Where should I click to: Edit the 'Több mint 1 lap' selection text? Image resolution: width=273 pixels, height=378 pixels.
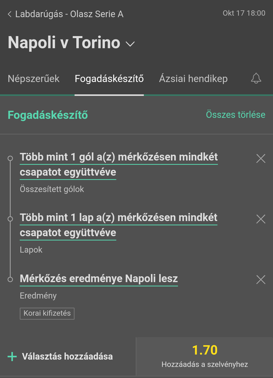point(119,225)
